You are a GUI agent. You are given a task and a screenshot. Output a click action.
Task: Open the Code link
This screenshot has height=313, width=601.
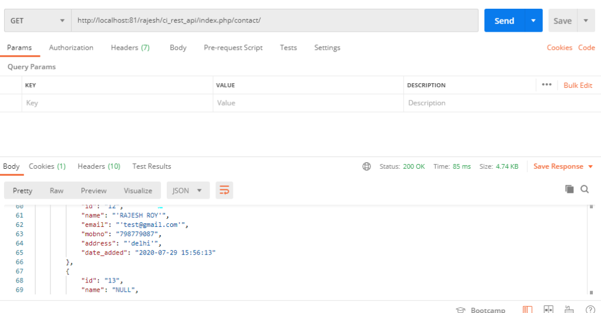pos(586,47)
